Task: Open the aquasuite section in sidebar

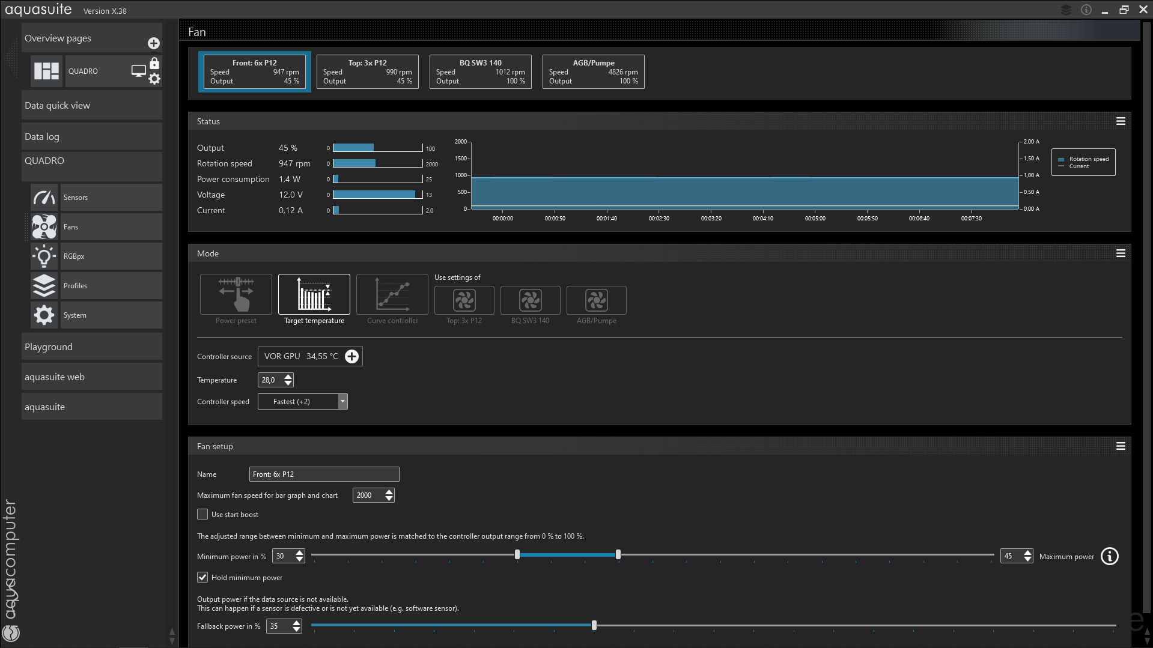Action: (x=92, y=407)
